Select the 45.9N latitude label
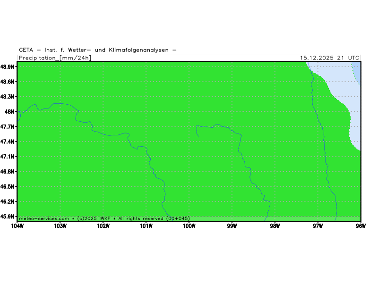This screenshot has width=378, height=283. tap(8, 216)
